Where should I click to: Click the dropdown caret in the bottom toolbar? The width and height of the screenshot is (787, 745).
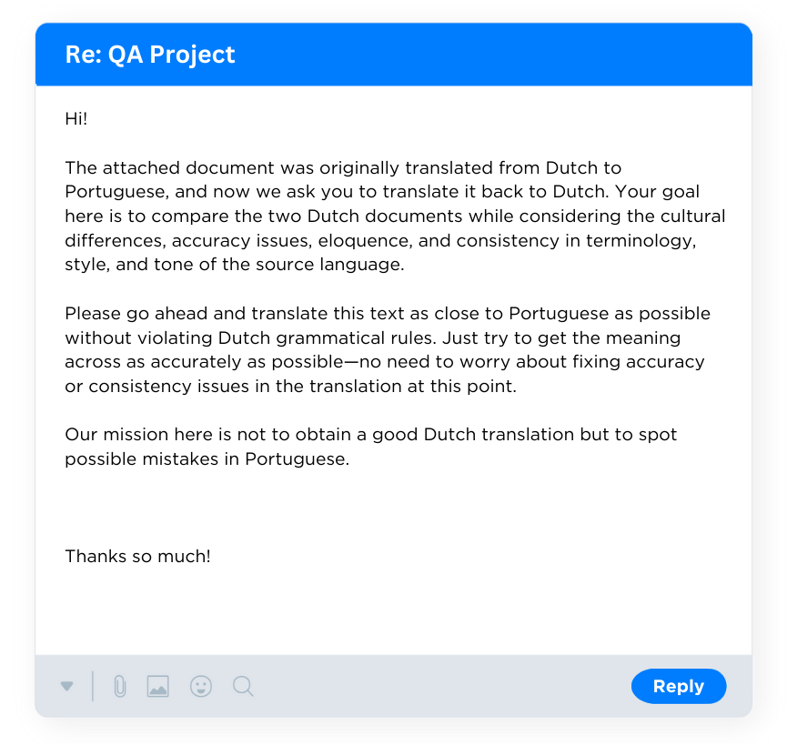coord(67,686)
